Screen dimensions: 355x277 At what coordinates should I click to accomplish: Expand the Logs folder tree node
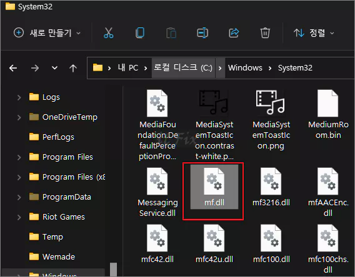click(19, 97)
